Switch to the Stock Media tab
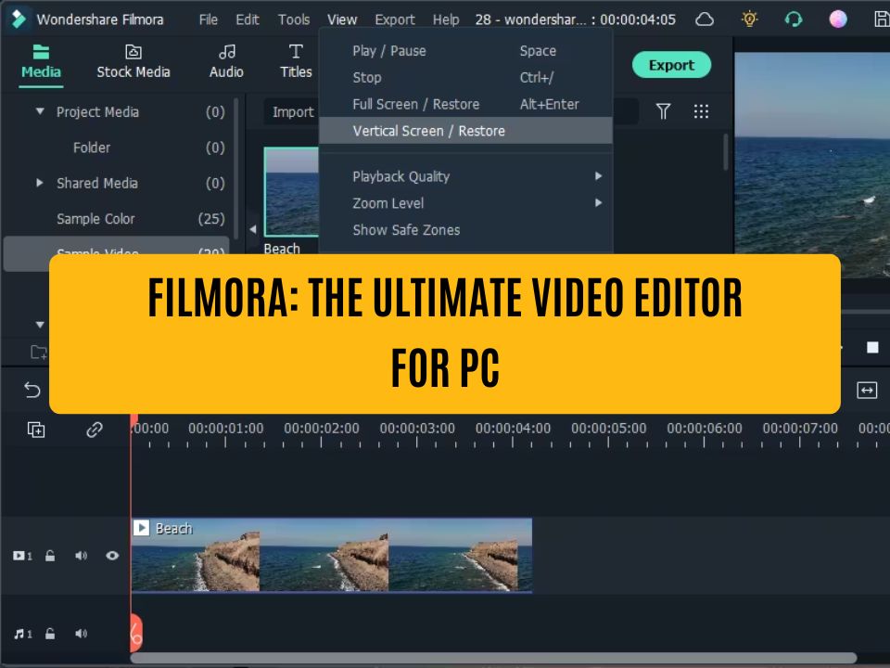 (x=133, y=61)
